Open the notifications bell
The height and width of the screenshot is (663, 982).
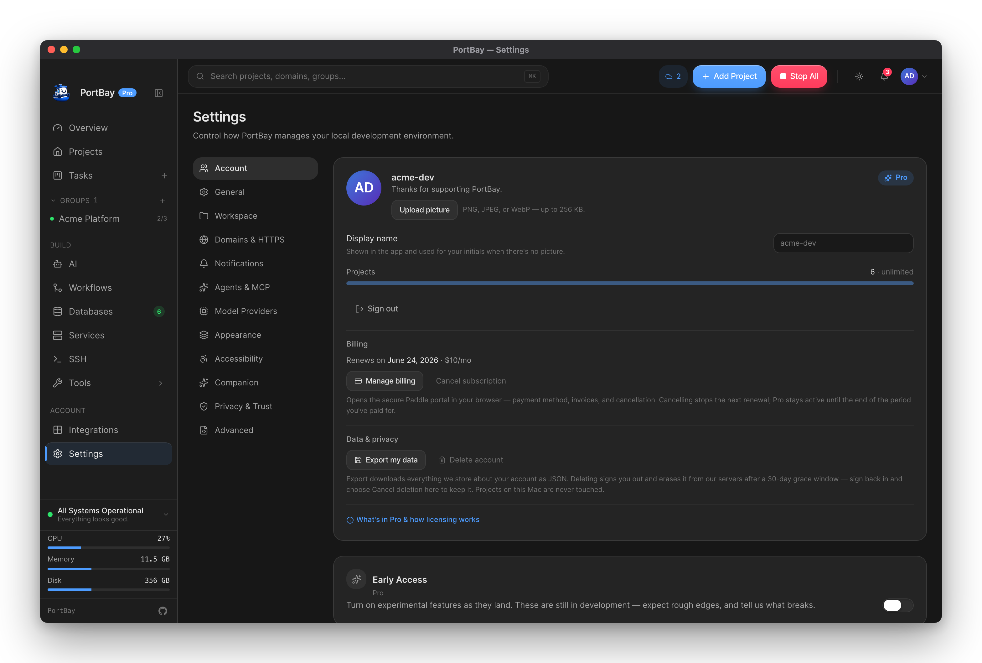(884, 76)
